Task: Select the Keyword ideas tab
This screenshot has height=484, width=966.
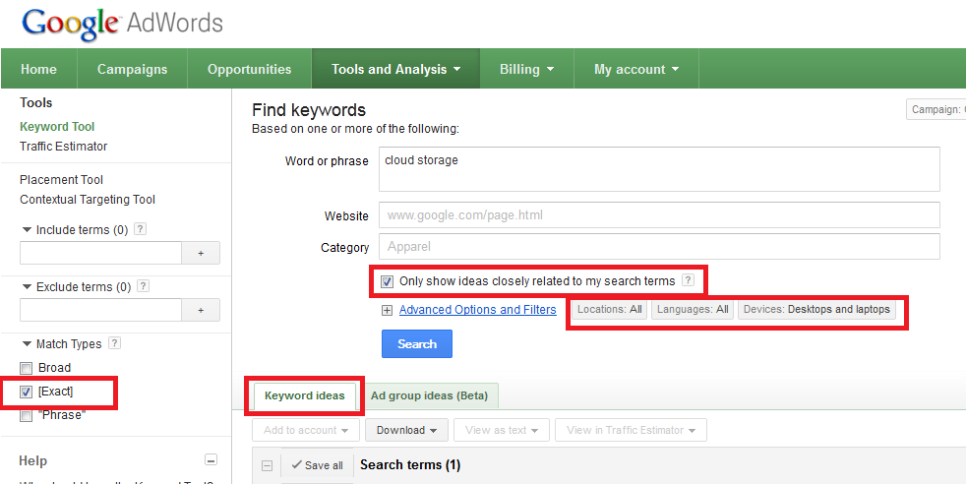Action: pos(304,395)
